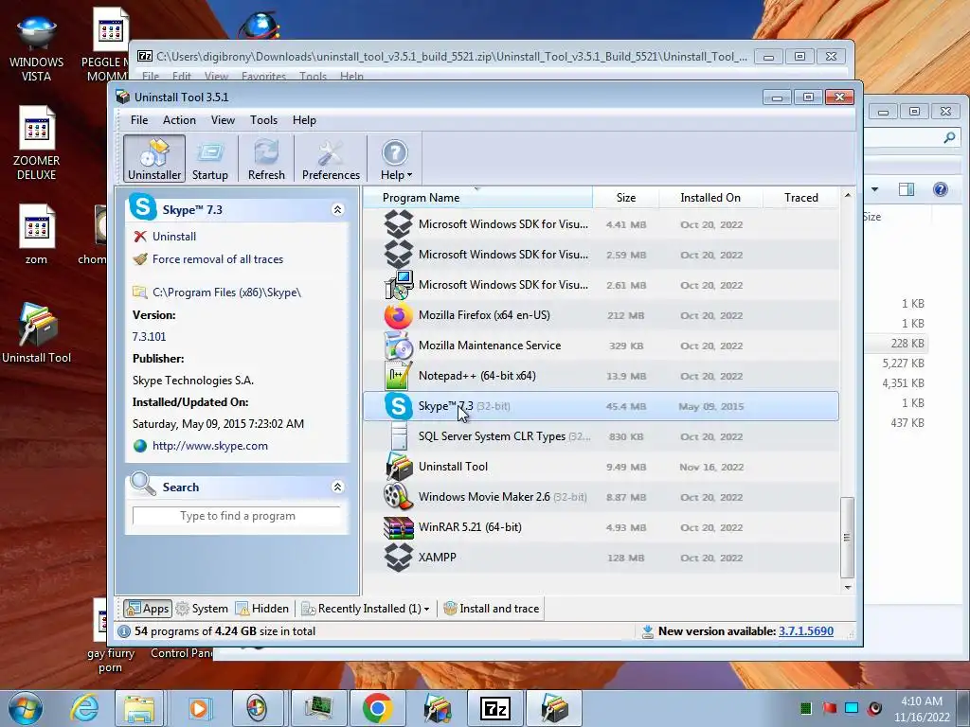This screenshot has height=727, width=970.
Task: Focus the 'Type to find a program' field
Action: 237,516
